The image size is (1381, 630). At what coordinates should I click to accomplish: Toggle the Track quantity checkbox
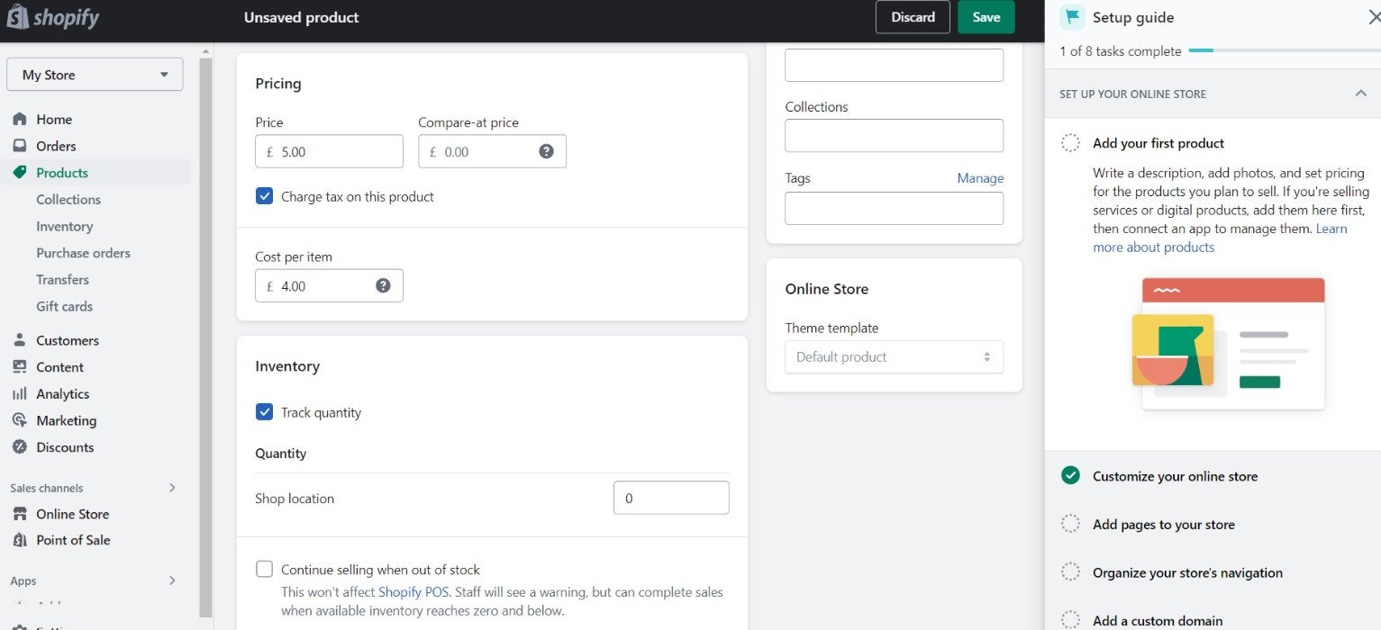pos(264,412)
